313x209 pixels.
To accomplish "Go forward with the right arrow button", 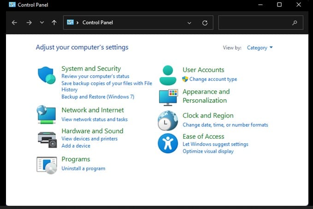I will [29, 23].
